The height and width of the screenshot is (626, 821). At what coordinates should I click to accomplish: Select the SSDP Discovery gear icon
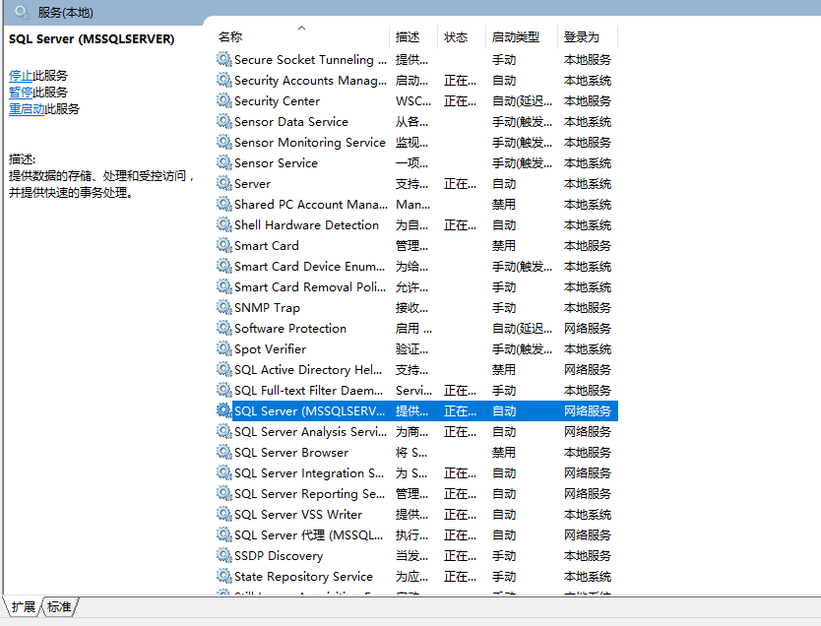(x=224, y=555)
